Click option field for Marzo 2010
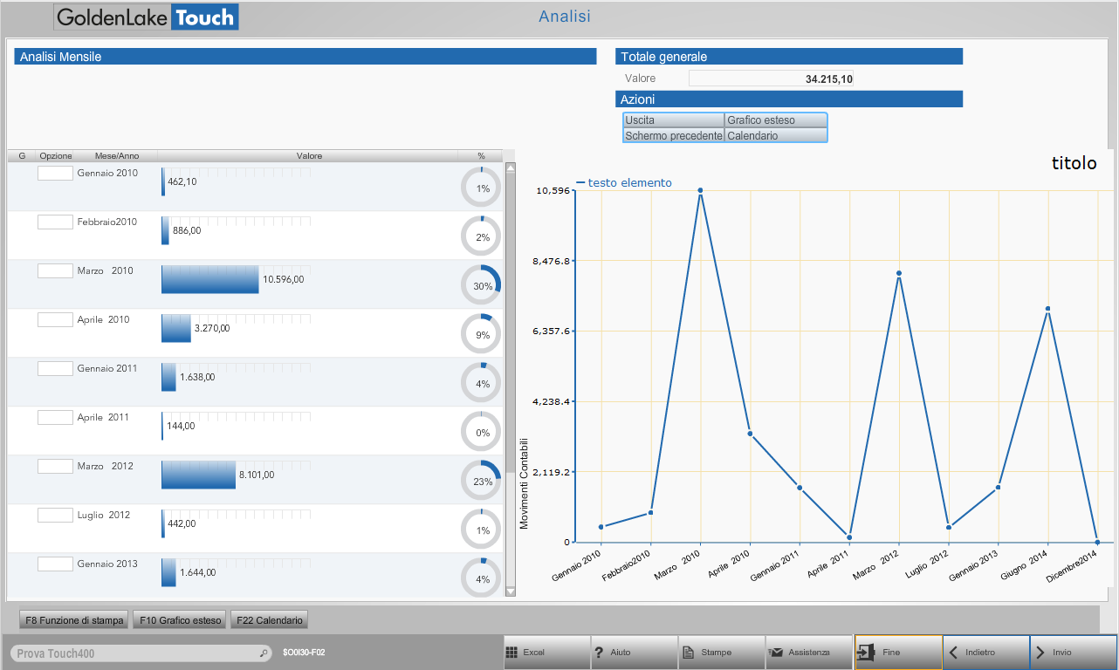Image resolution: width=1119 pixels, height=670 pixels. 55,271
